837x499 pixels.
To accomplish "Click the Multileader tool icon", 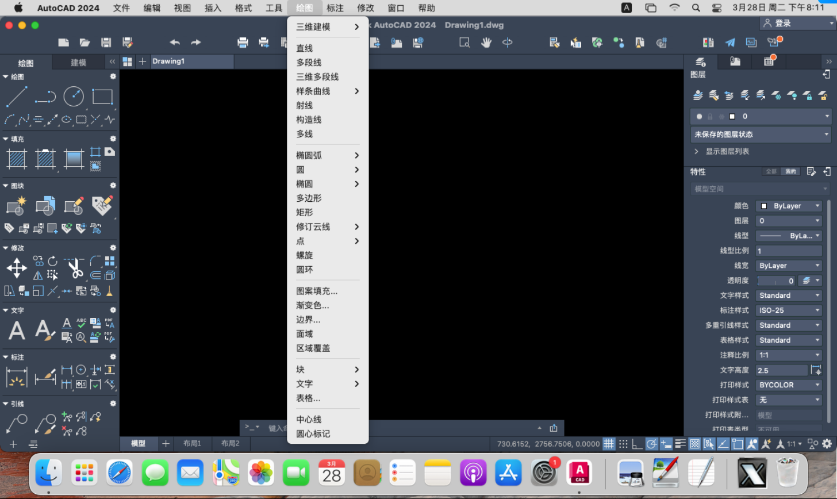I will pyautogui.click(x=17, y=424).
